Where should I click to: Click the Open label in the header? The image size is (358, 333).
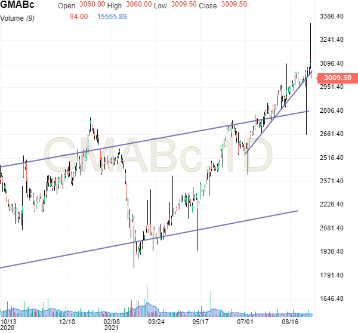click(67, 5)
